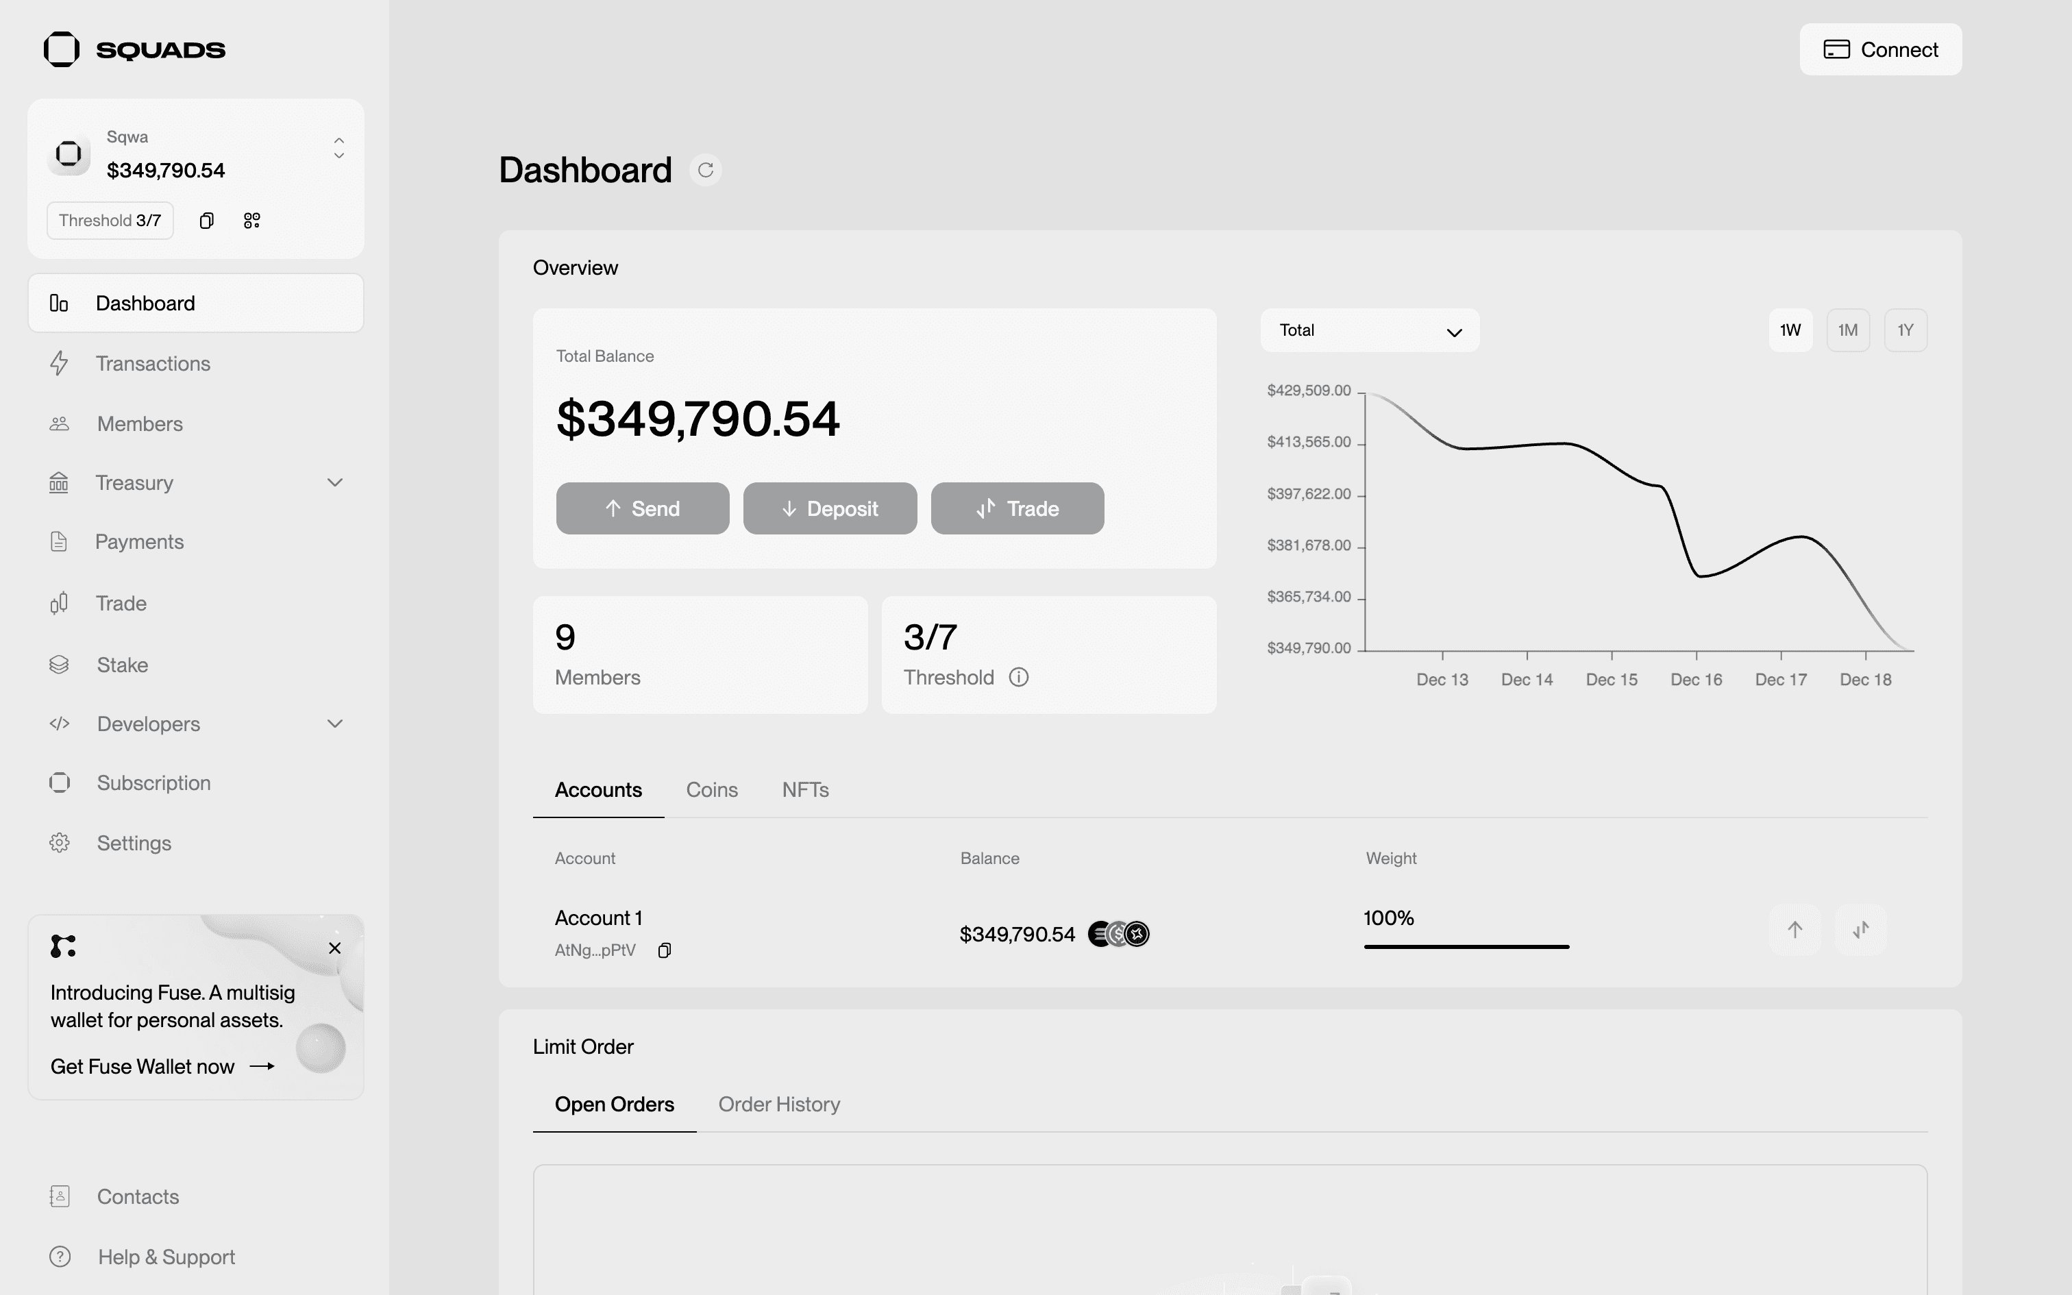2072x1295 pixels.
Task: Click the Threshold info icon
Action: pos(1018,678)
